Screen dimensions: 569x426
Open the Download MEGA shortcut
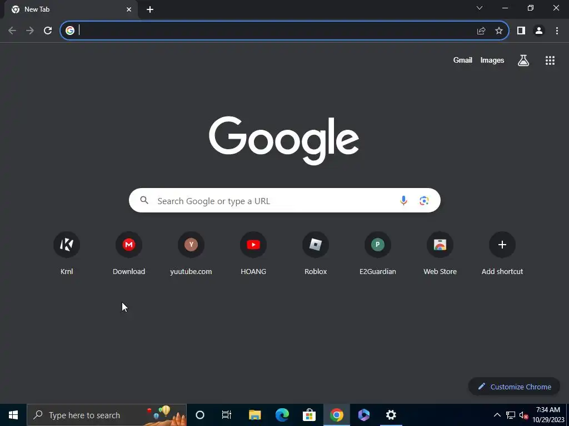coord(129,253)
